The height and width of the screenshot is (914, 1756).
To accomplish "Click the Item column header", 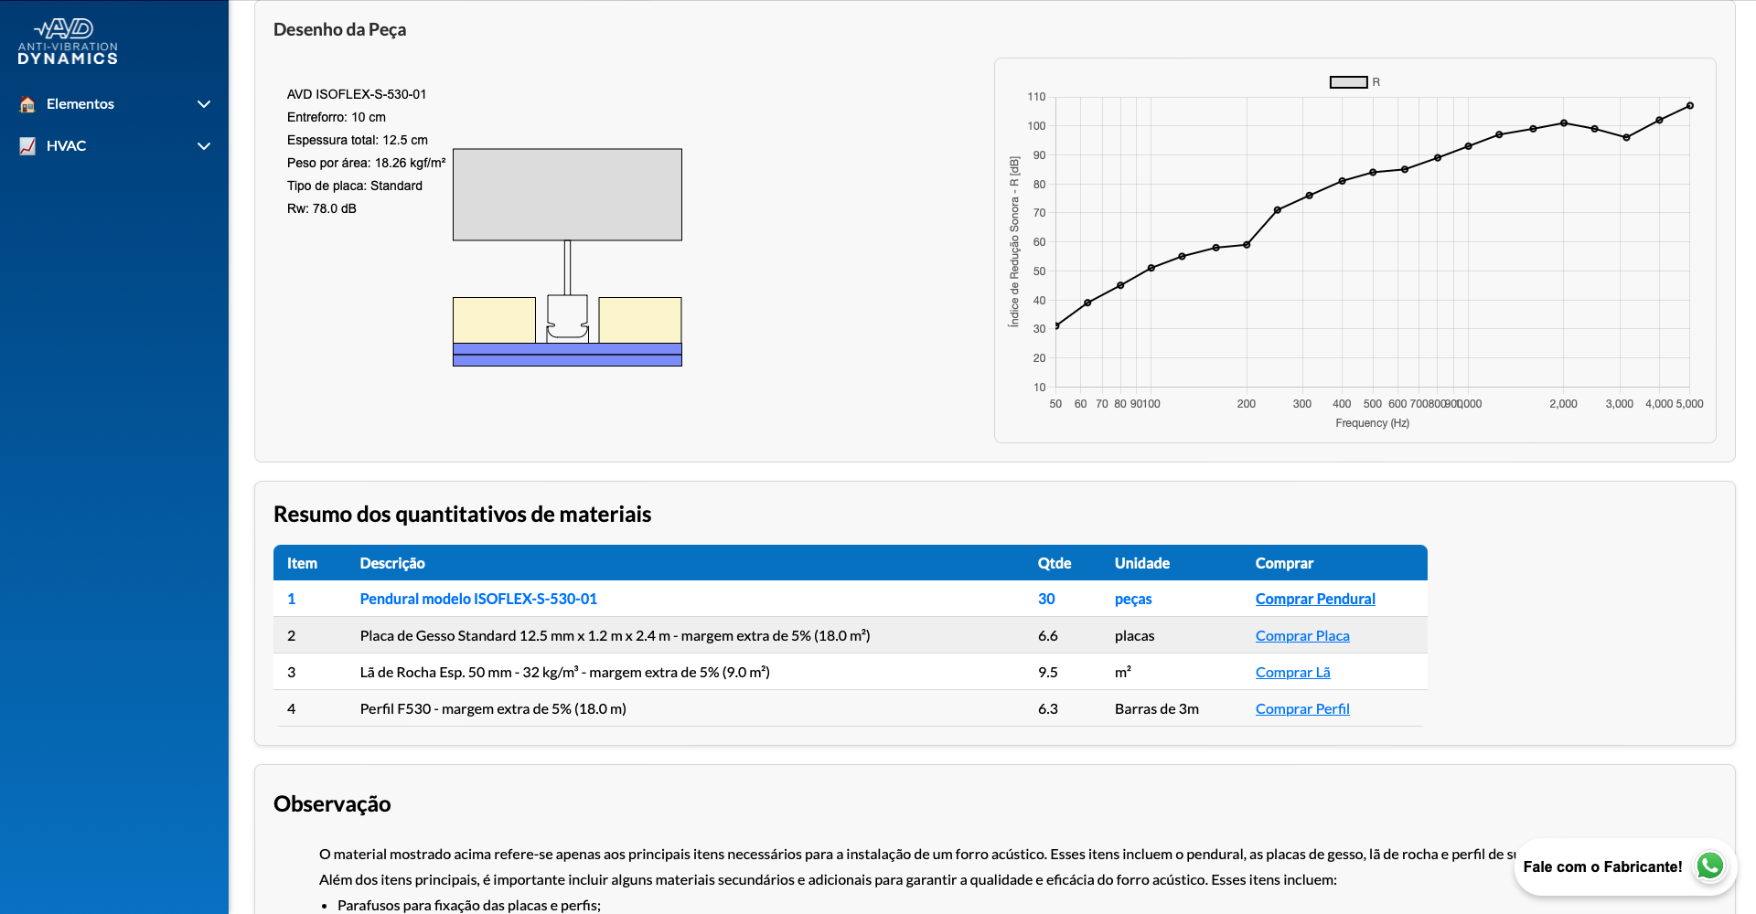I will [302, 563].
